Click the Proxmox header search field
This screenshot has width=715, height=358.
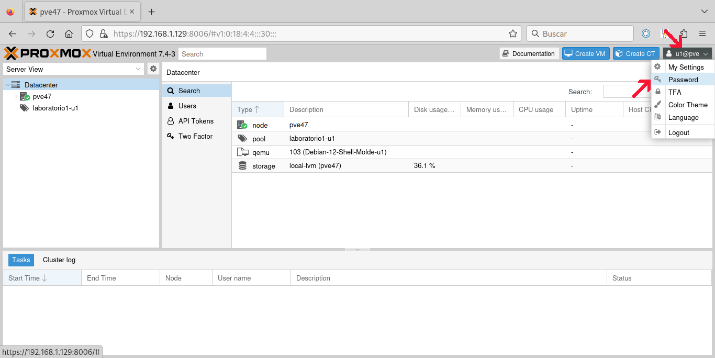222,54
